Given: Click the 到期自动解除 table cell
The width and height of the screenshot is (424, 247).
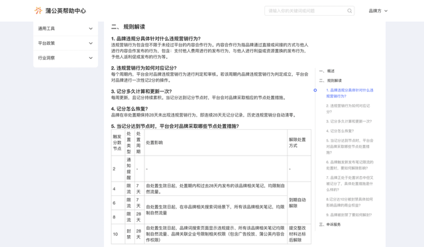Looking at the screenshot, I should [x=299, y=203].
